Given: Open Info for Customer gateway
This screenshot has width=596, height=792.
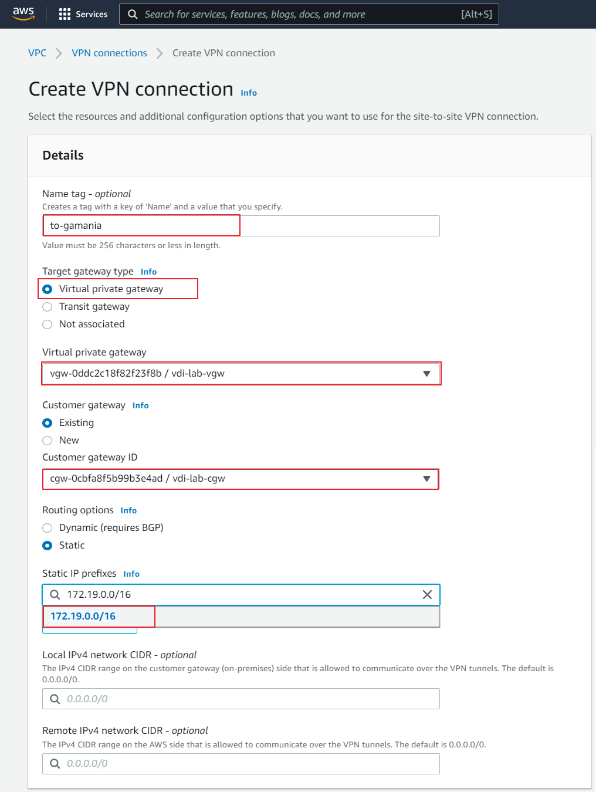Looking at the screenshot, I should click(140, 405).
